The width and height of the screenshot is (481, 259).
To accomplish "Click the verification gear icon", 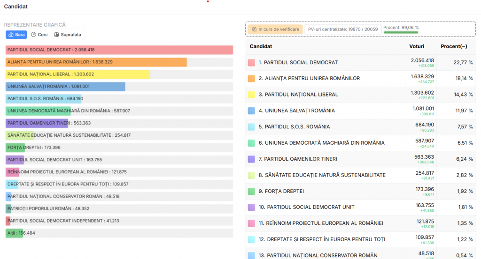I will pyautogui.click(x=254, y=30).
